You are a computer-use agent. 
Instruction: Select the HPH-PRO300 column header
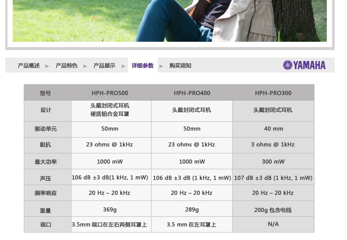coord(273,93)
